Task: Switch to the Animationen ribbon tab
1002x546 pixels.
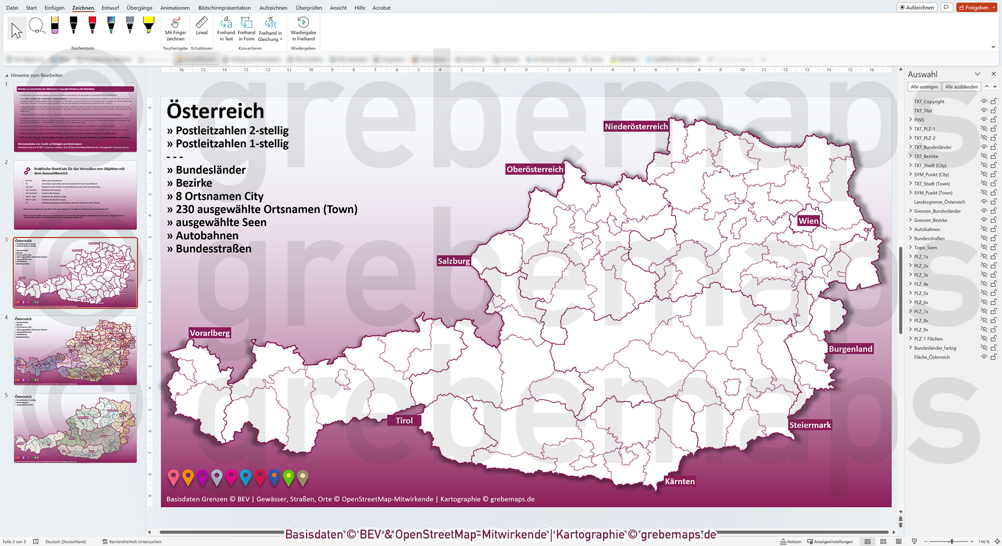Action: coord(175,8)
